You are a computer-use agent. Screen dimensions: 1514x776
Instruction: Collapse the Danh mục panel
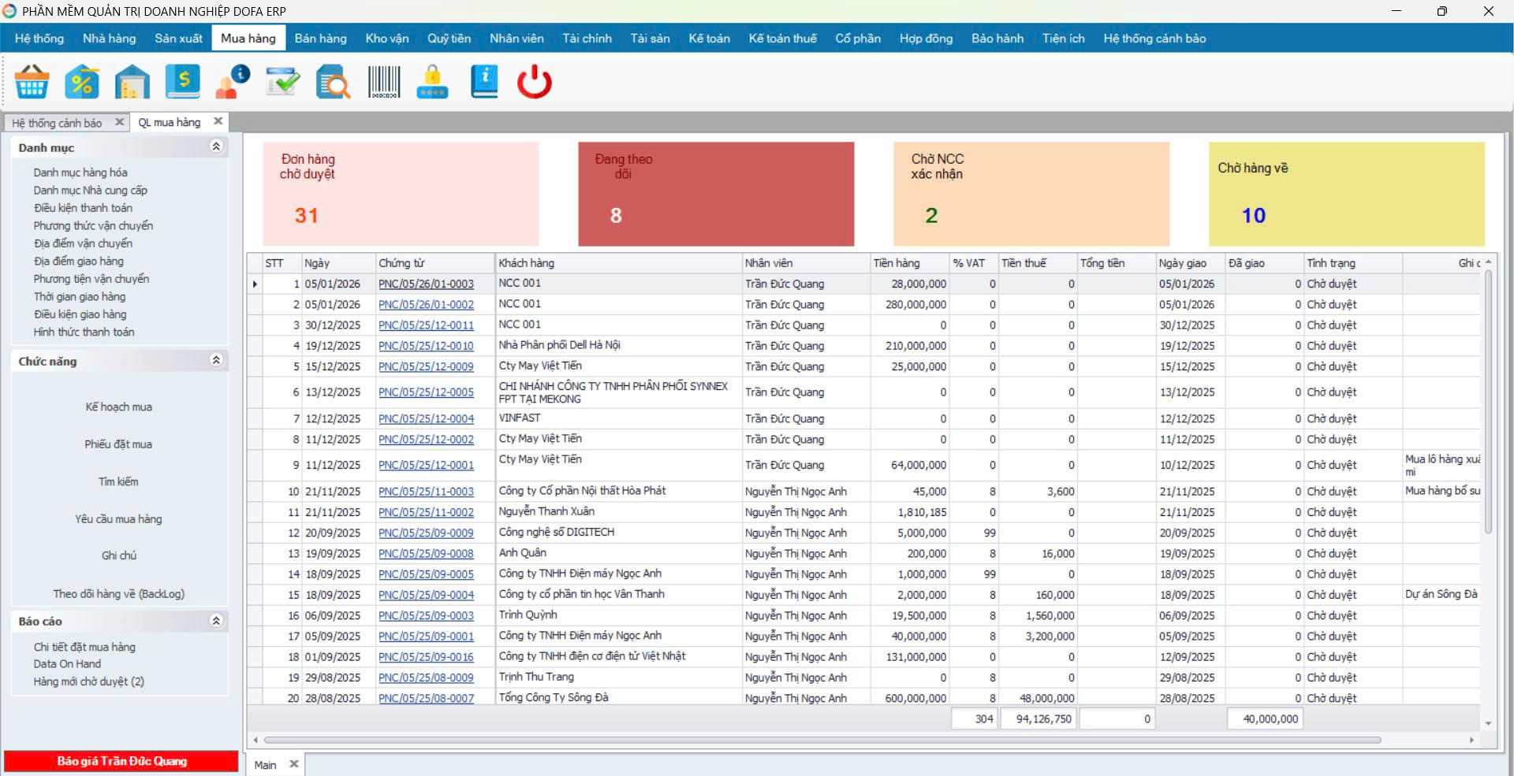point(216,147)
